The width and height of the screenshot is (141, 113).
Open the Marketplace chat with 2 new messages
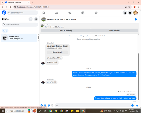[x=19, y=38]
